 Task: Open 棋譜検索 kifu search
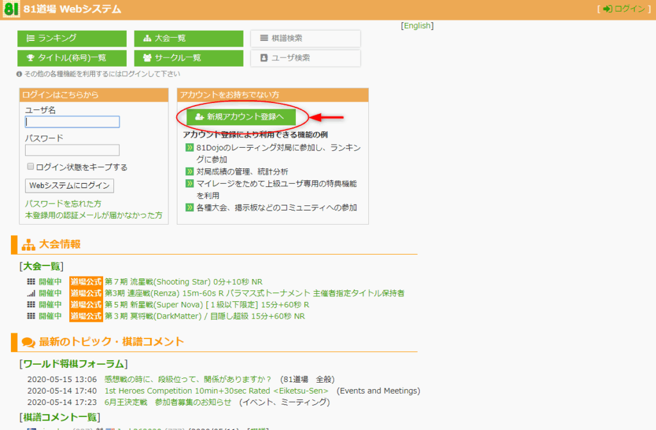click(306, 38)
